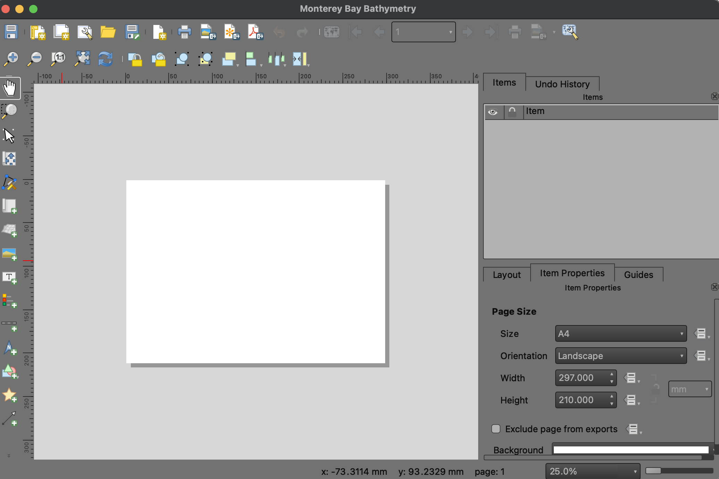Toggle exclude page from exports checkbox
This screenshot has height=479, width=719.
(x=496, y=429)
